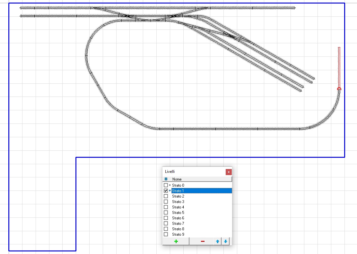Uncheck the Strato 1 visibility checkbox
357x254 pixels.
click(166, 191)
